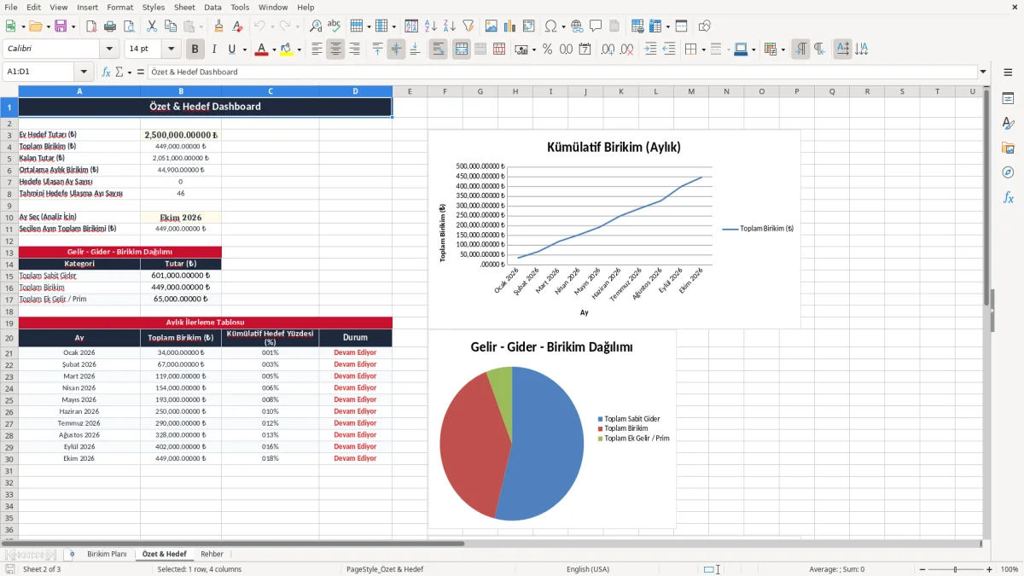The image size is (1024, 576).
Task: Cut the selected cells
Action: (x=152, y=26)
